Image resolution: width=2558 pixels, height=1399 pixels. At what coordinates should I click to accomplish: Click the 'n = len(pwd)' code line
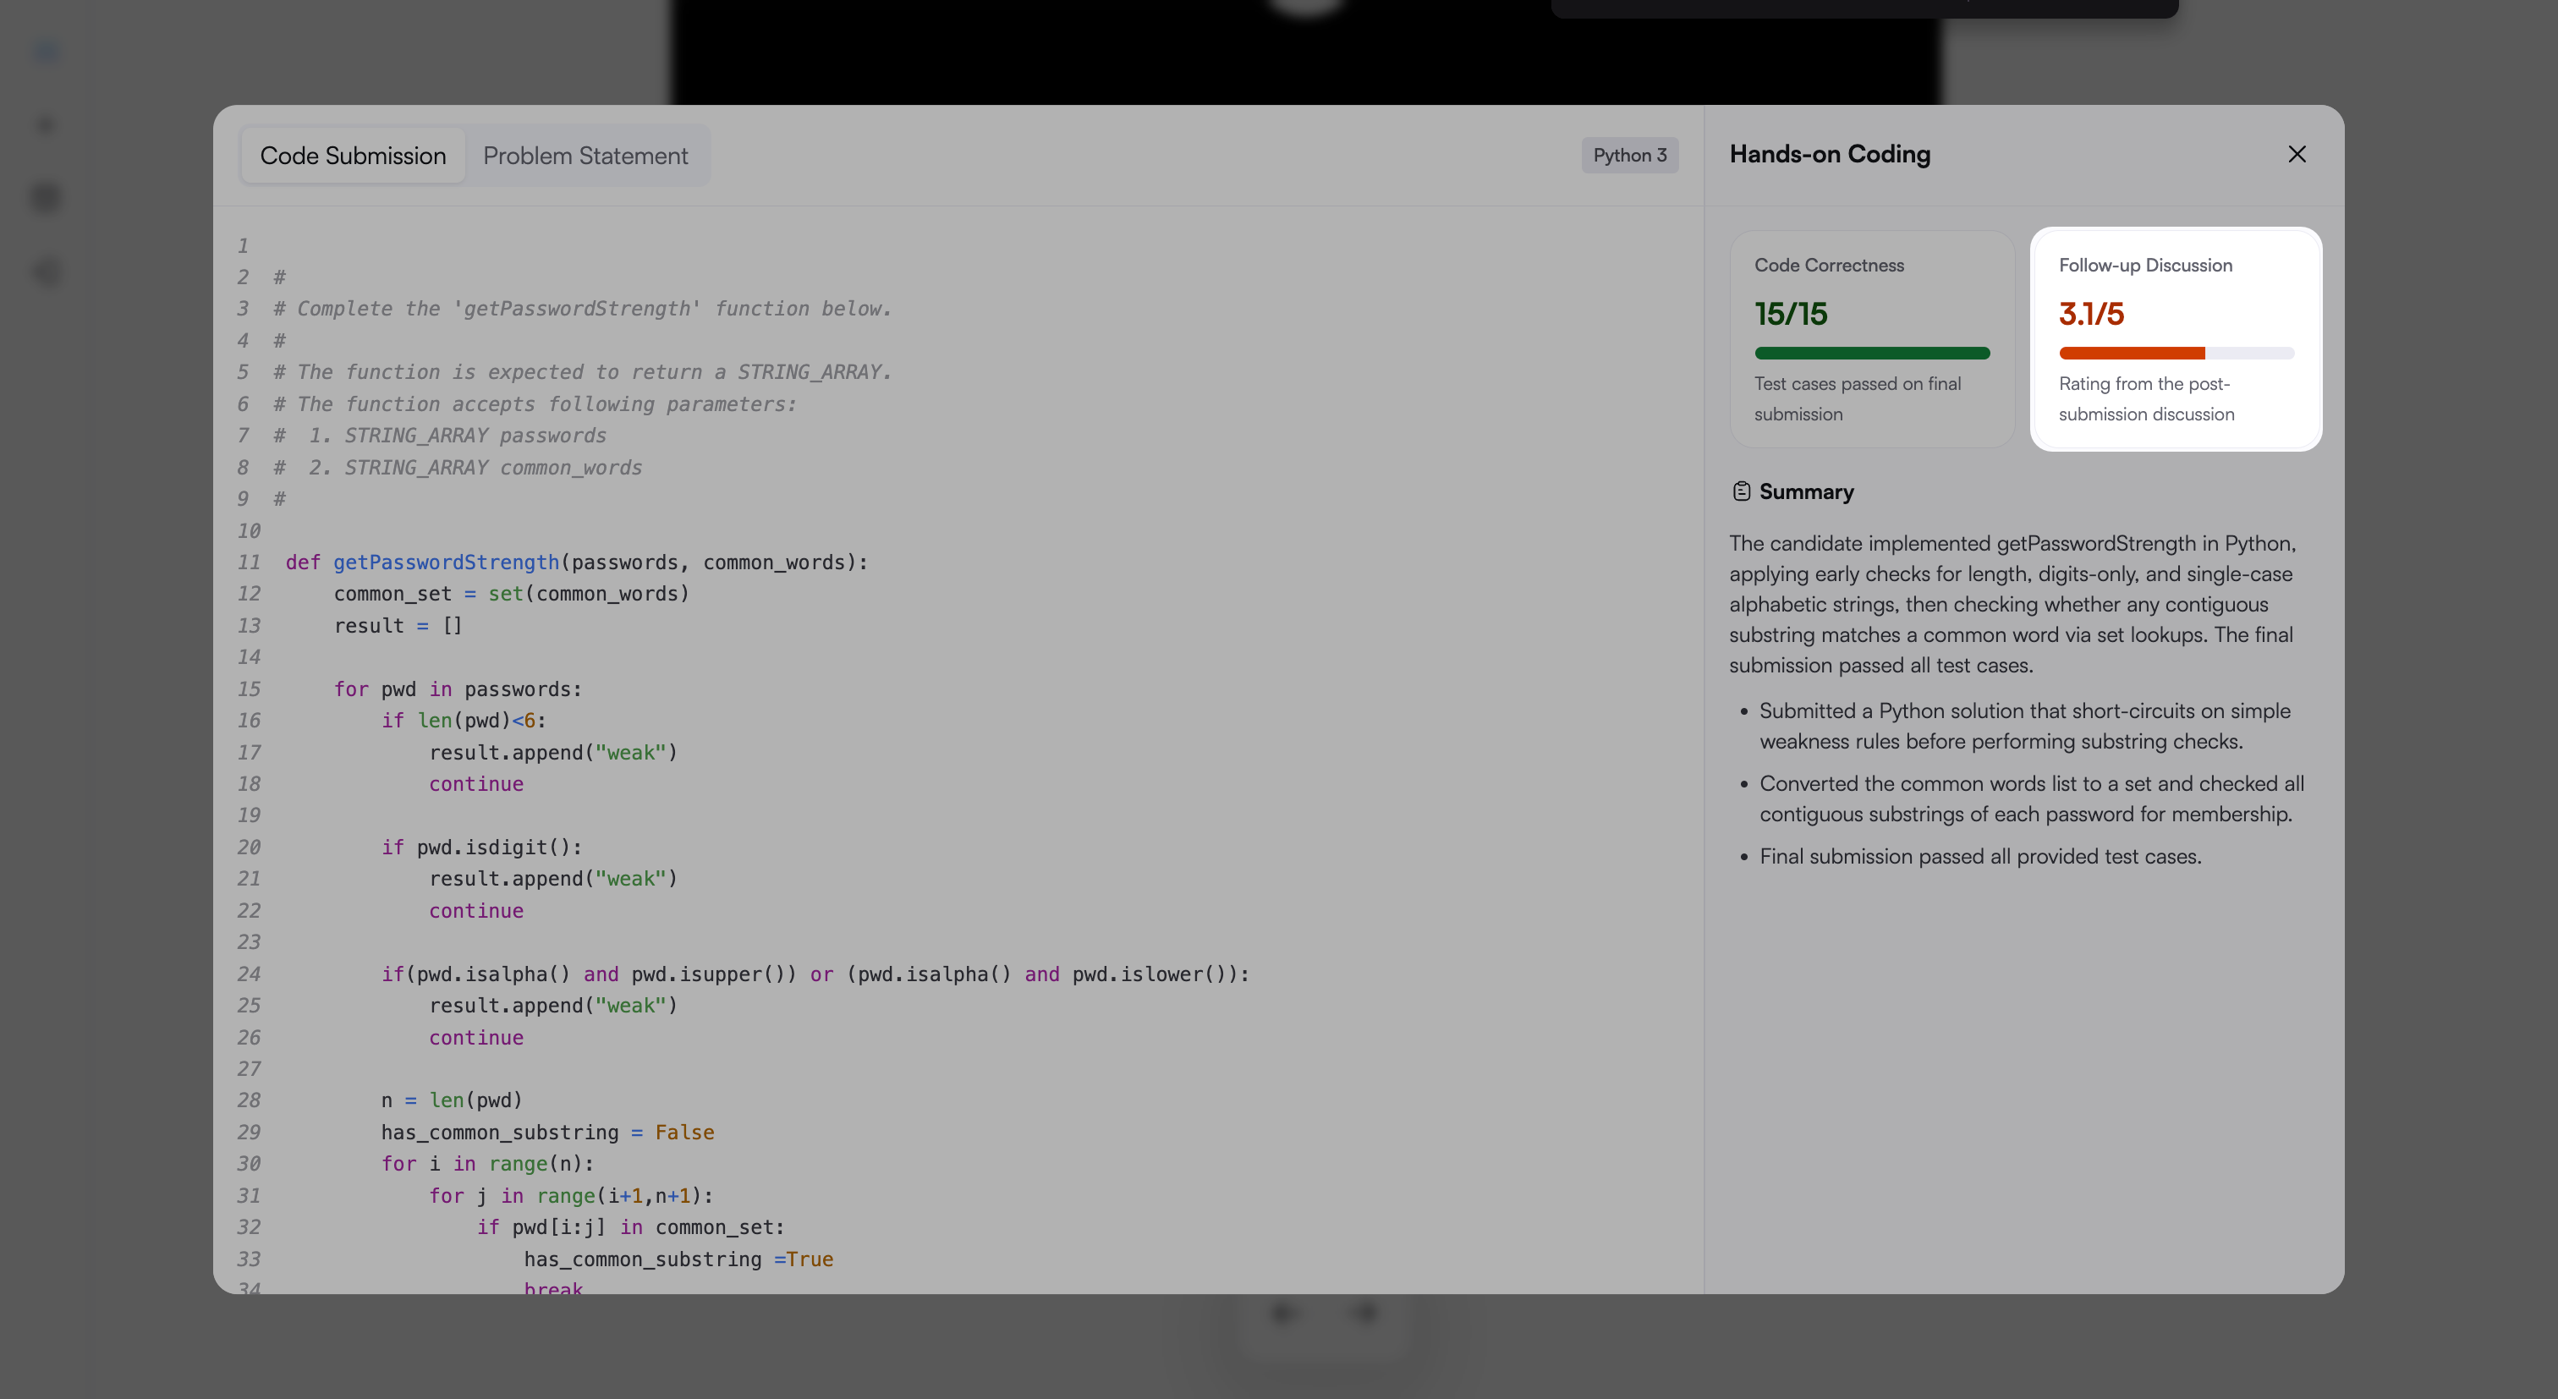451,1100
